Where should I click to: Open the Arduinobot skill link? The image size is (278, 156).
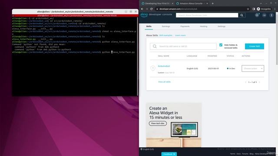pos(164,66)
